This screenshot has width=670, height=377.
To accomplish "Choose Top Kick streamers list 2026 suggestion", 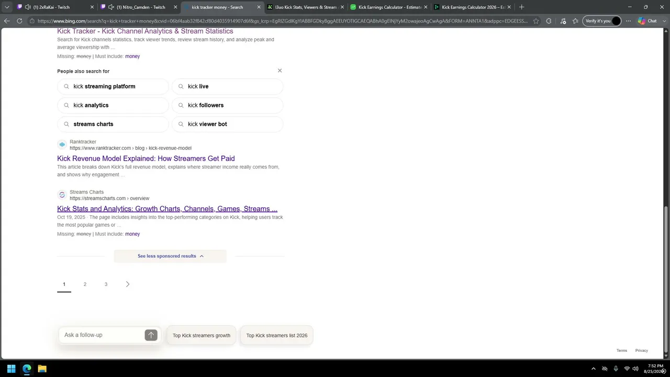I will pos(277,336).
